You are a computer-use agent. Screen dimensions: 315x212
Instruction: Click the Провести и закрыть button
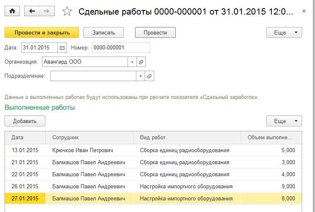[x=42, y=32]
